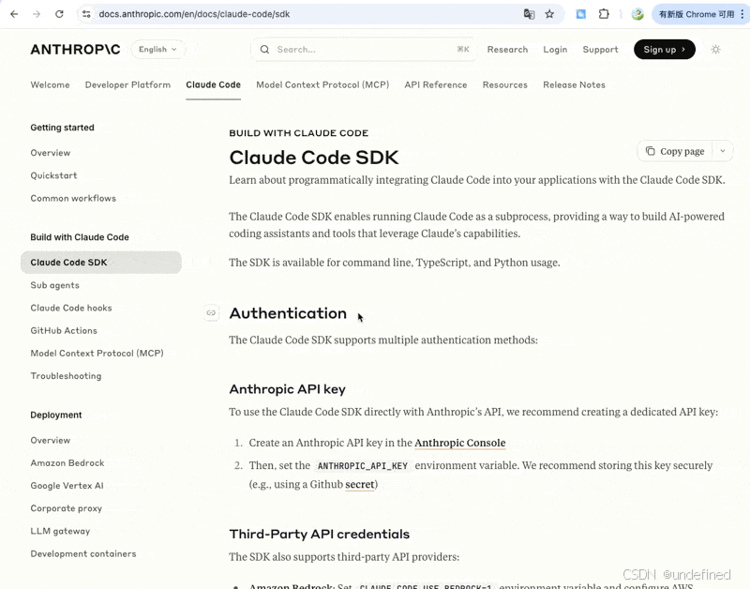Open sidebar Model Context Protocol (MCP)

coord(97,353)
